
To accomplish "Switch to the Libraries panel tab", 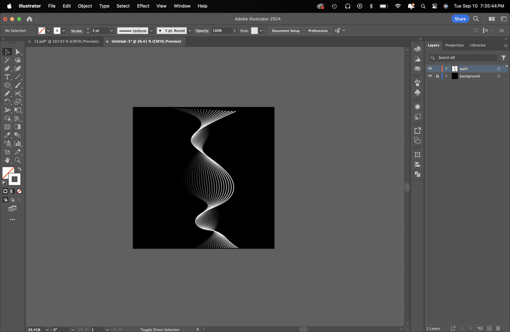I will click(x=477, y=45).
